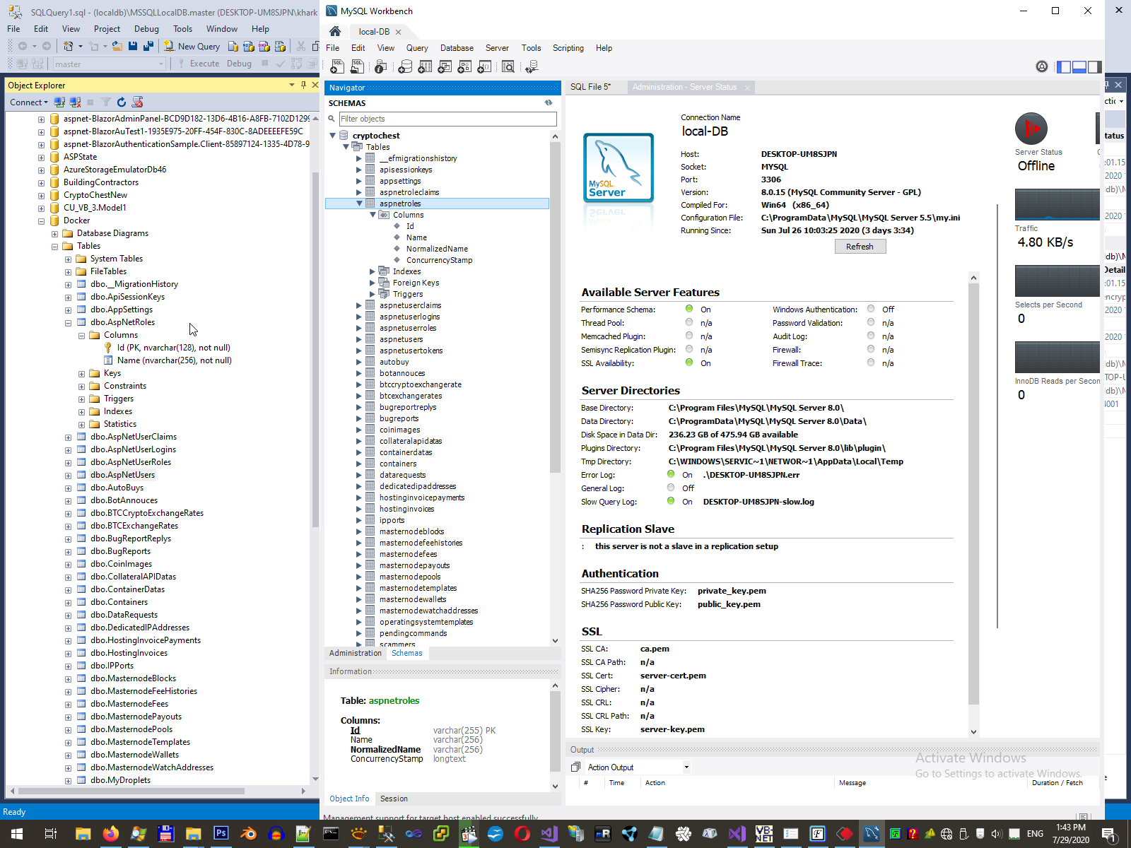Viewport: 1131px width, 848px height.
Task: Collapse the Docker database node
Action: pos(42,220)
